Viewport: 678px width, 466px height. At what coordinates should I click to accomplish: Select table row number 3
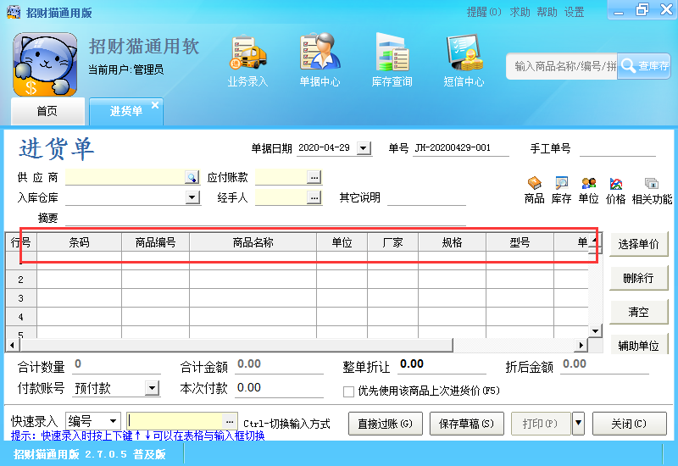tap(20, 298)
